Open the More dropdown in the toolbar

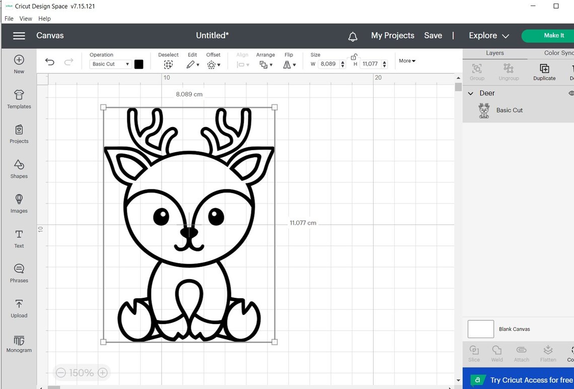(x=407, y=60)
